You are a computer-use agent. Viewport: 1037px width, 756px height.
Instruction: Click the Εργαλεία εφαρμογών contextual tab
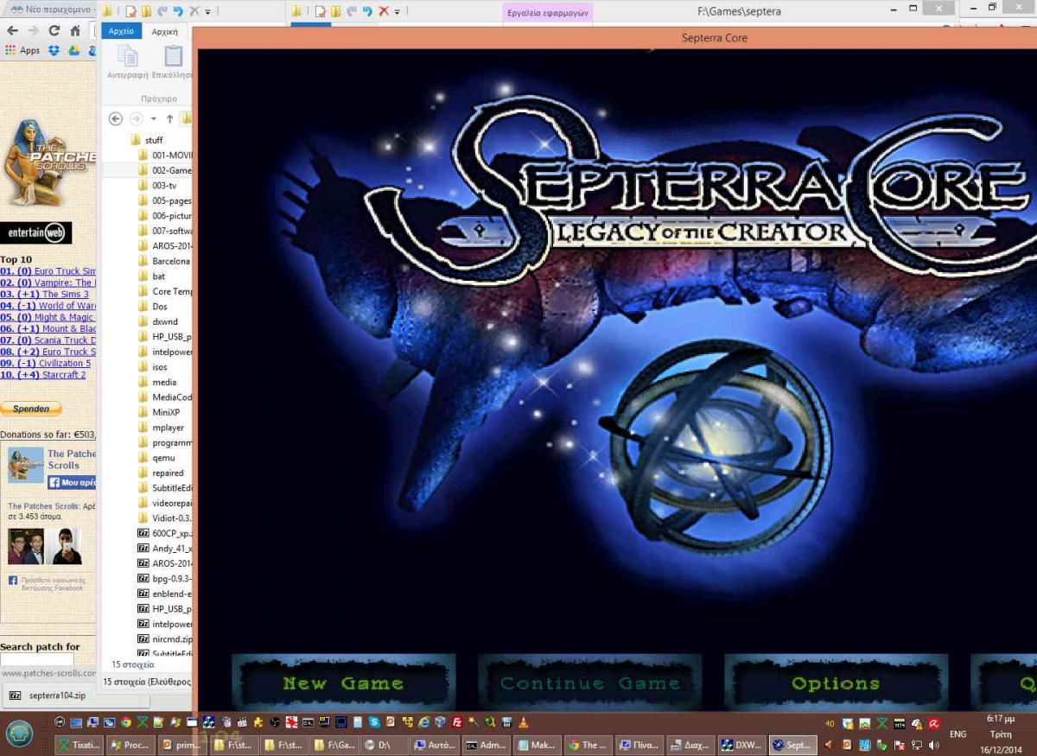tap(547, 13)
